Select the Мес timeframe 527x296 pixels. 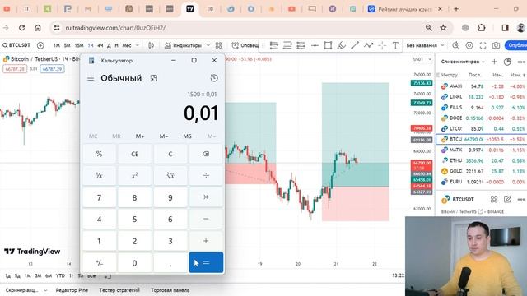pos(126,45)
